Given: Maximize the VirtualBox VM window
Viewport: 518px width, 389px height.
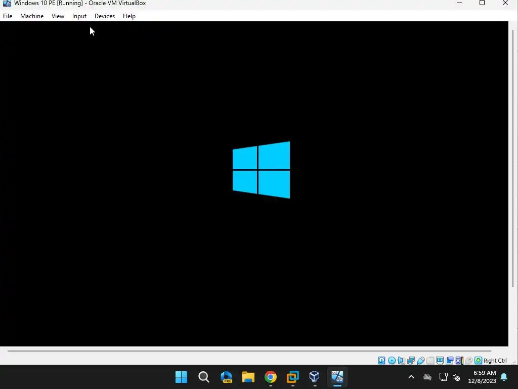Looking at the screenshot, I should [482, 3].
